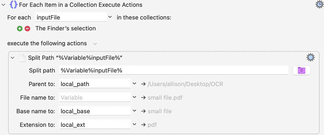
Task: Collapse the For Each action
Action: [x=4, y=5]
